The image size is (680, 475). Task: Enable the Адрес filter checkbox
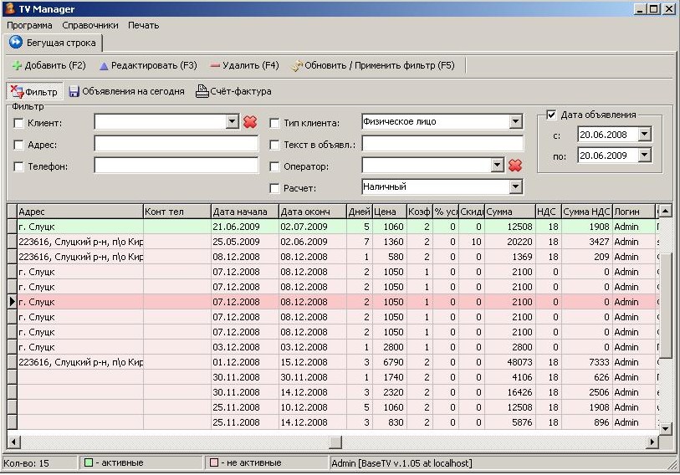coord(18,145)
